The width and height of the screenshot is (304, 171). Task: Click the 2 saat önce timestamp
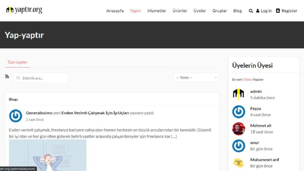point(35,119)
